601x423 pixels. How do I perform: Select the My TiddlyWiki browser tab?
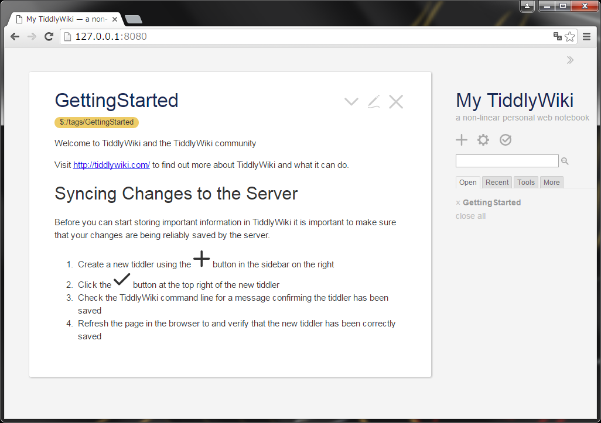point(64,19)
